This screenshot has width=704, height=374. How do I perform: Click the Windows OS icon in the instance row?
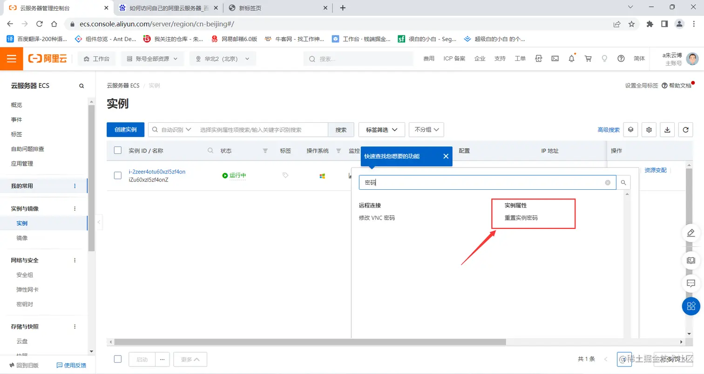click(x=322, y=176)
